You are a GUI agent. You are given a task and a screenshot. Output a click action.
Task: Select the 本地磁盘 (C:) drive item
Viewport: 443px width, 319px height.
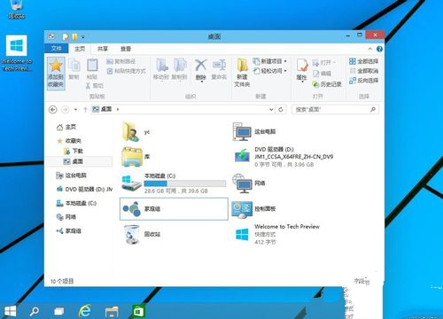pos(174,183)
